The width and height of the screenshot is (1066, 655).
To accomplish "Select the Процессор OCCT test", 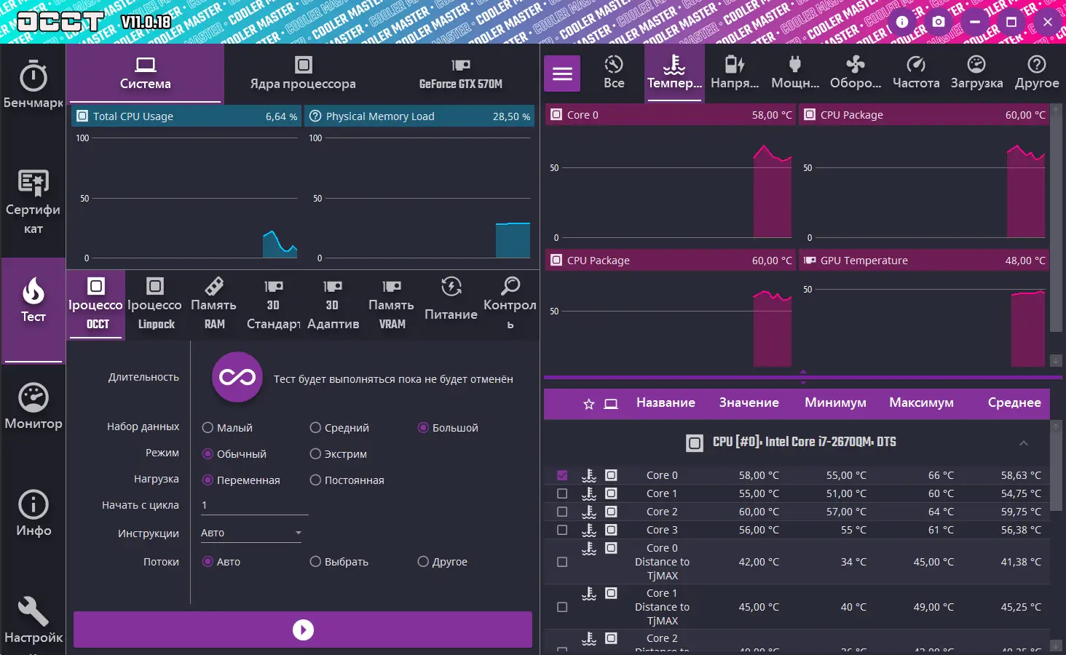I will tap(96, 304).
